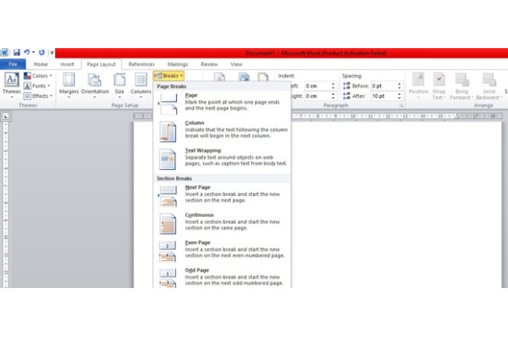This screenshot has height=337, width=508.
Task: Adjust the Indent Right spinner arrows
Action: 334,96
